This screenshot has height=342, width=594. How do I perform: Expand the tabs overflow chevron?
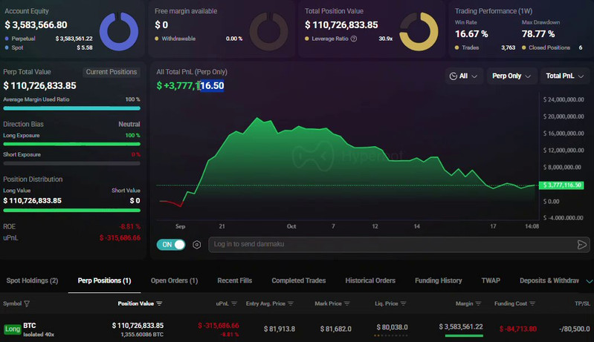[589, 281]
